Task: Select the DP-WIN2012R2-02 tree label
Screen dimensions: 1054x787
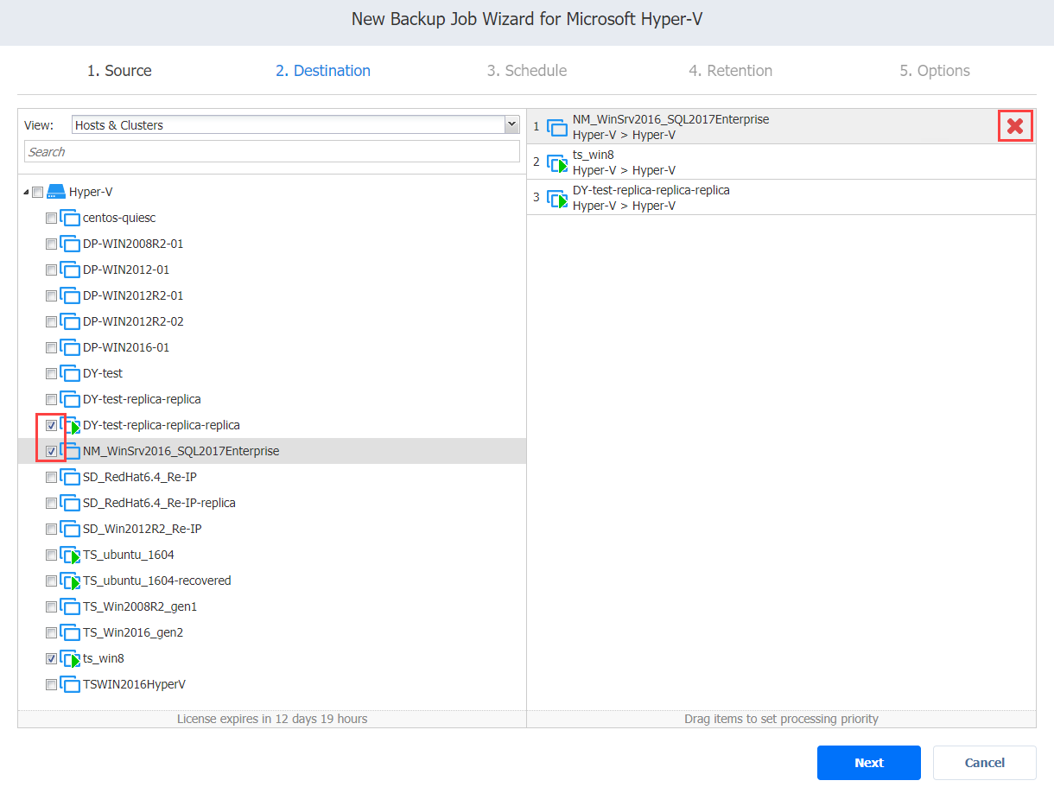Action: (x=133, y=321)
